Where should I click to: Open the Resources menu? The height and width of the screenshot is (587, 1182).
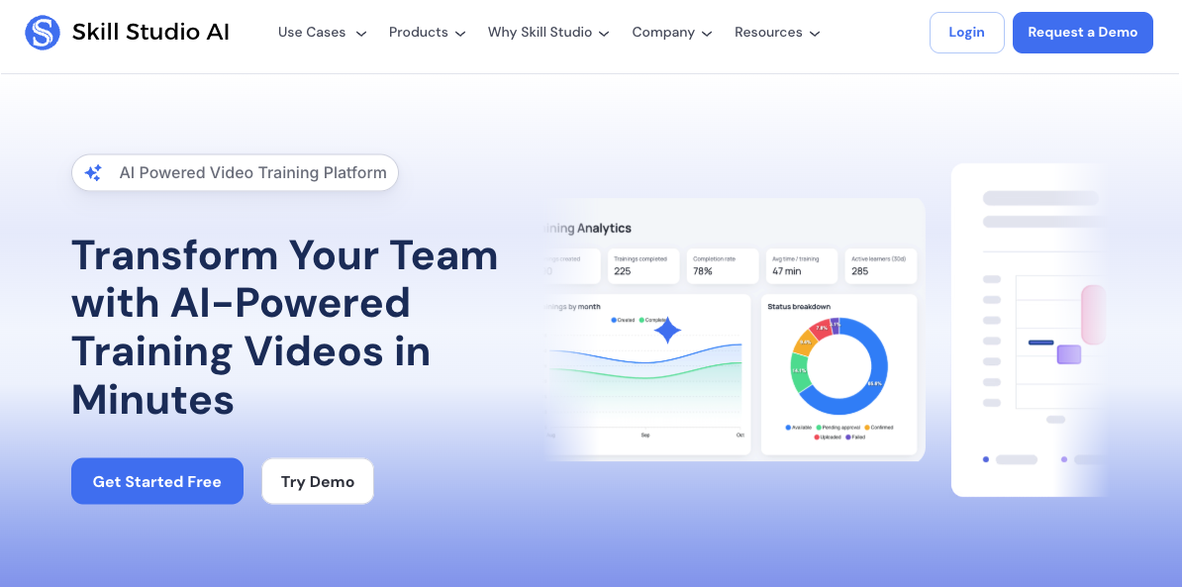(777, 33)
